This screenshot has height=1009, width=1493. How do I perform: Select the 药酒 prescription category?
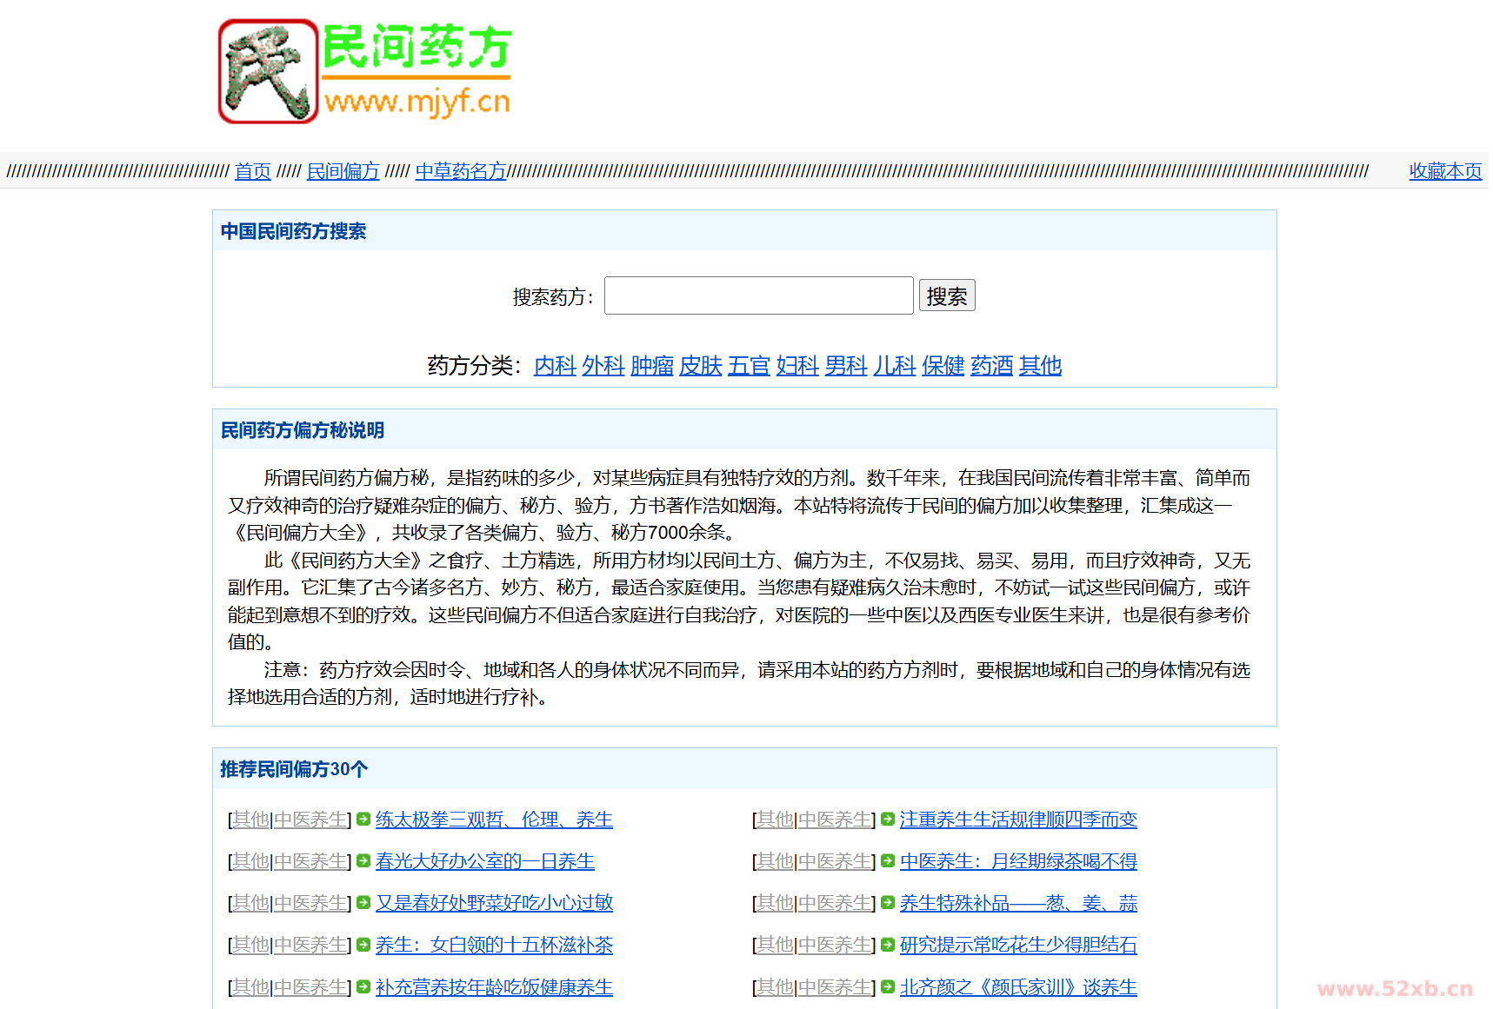click(990, 366)
